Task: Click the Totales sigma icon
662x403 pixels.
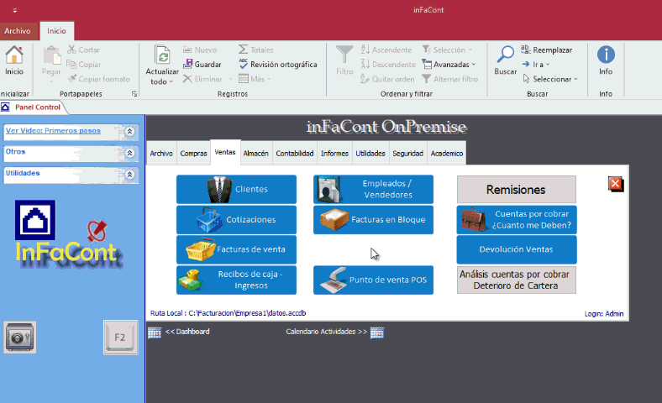Action: coord(243,50)
